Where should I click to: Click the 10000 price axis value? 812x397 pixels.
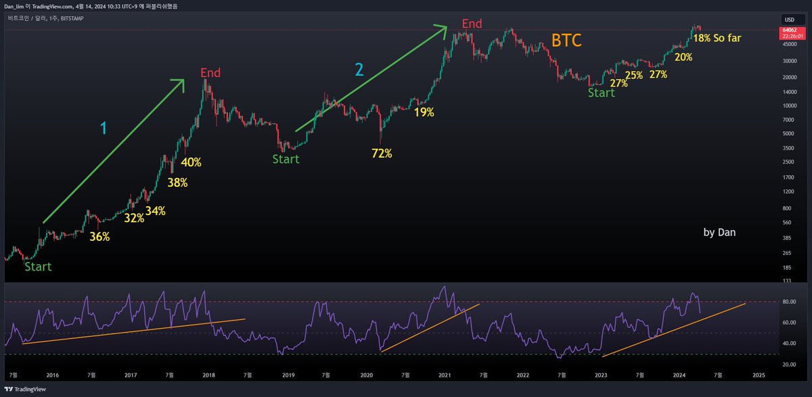pos(788,106)
